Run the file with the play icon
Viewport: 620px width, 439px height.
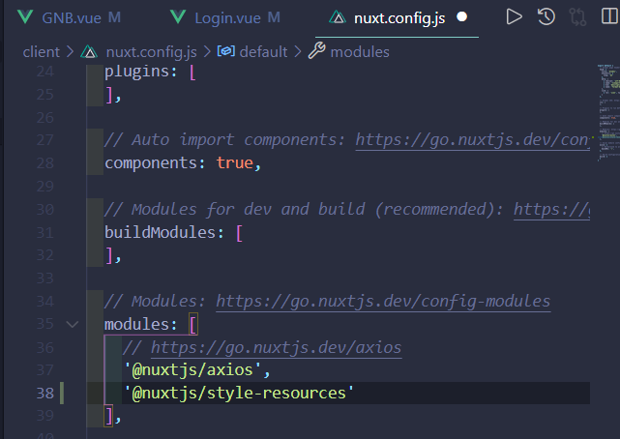click(514, 17)
